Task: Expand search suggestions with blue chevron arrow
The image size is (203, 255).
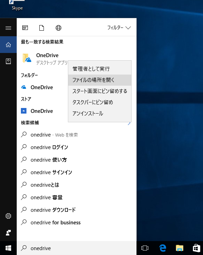Action: point(129,123)
